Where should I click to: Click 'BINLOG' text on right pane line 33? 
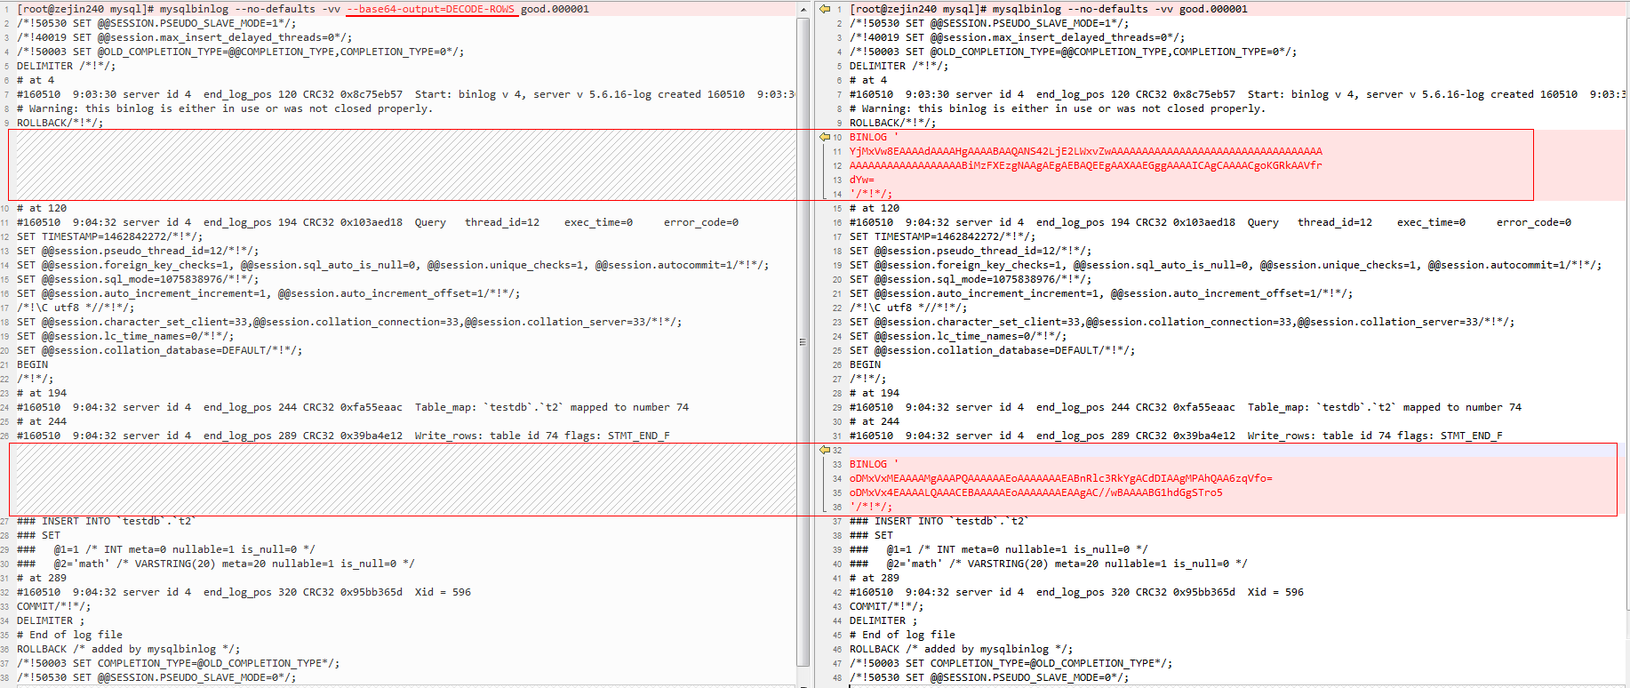pos(867,464)
